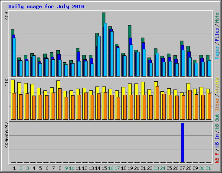Click the day 22 axis label
222x173 pixels.
coord(150,168)
